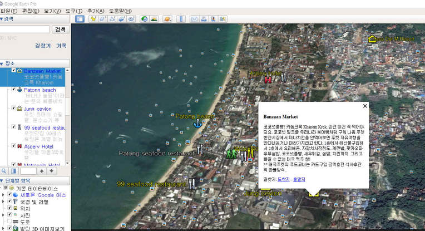Show the ruler tool
The image size is (425, 231).
pyautogui.click(x=181, y=19)
